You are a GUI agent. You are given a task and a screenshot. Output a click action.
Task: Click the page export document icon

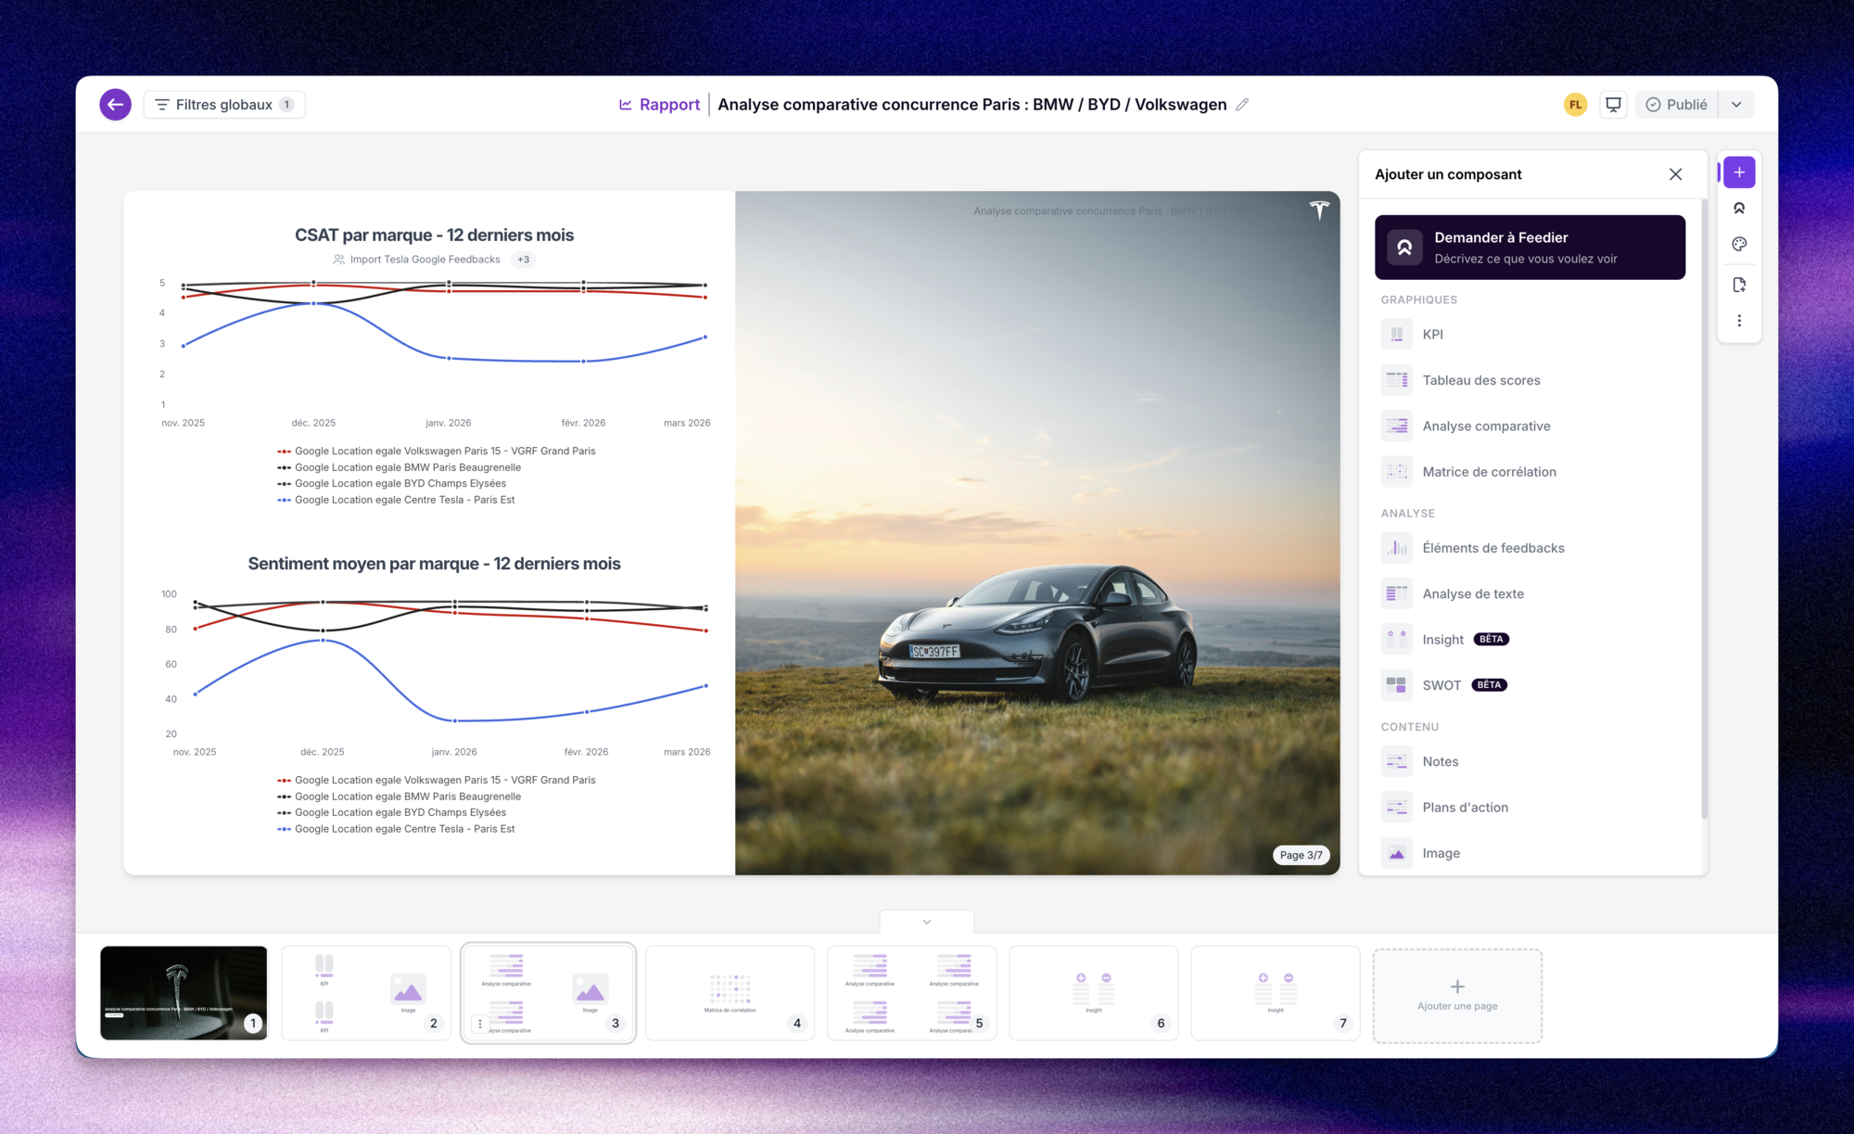[x=1739, y=285]
